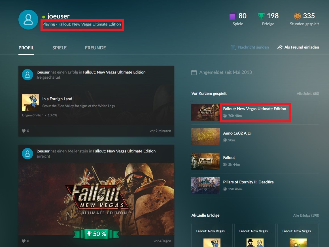The height and width of the screenshot is (247, 329).
Task: Open Alle Erfolge (198) link
Action: coord(306,215)
